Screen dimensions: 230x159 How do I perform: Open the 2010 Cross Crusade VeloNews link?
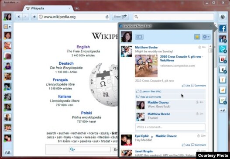[182, 59]
